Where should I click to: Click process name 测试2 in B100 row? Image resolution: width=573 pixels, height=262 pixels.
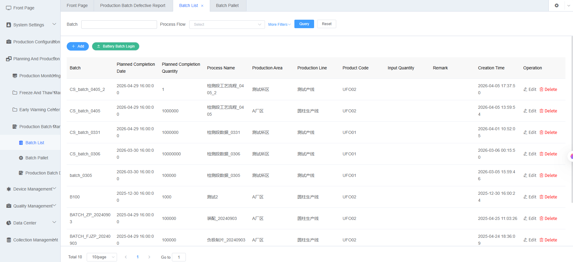click(212, 197)
